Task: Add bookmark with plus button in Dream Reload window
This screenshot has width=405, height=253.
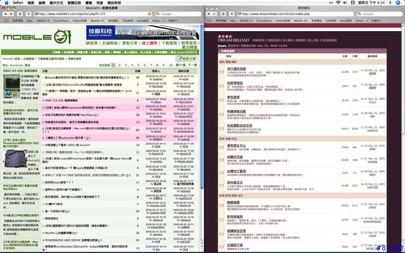Action: 232,14
